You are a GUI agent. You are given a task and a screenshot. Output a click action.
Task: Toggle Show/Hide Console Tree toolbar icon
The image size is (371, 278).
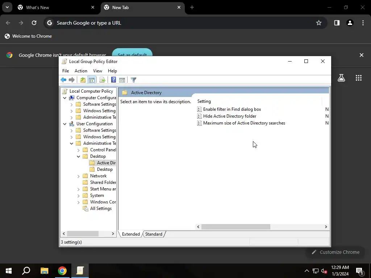tap(92, 80)
